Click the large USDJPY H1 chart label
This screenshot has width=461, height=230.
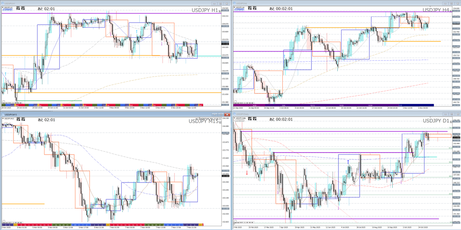205,10
